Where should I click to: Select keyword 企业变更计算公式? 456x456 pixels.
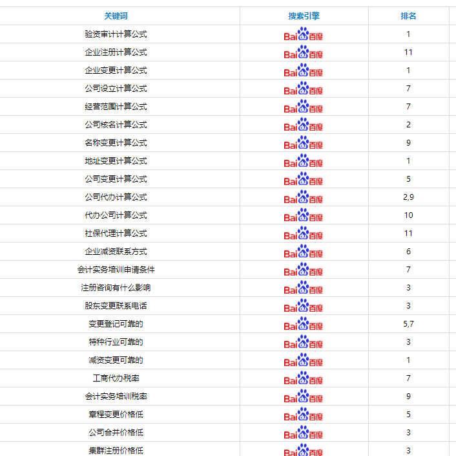(116, 70)
